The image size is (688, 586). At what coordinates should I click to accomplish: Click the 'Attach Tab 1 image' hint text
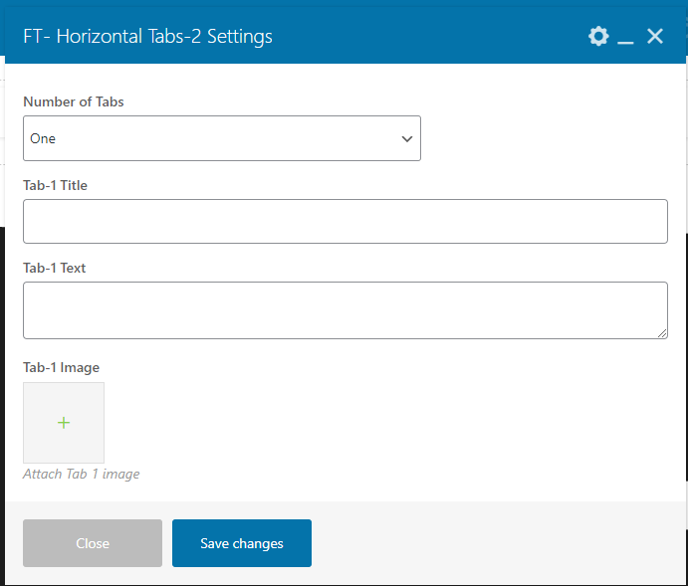82,474
